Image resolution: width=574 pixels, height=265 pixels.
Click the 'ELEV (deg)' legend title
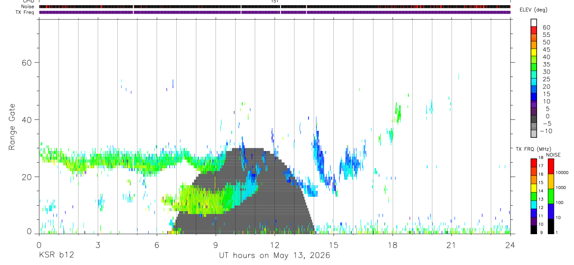tap(534, 10)
